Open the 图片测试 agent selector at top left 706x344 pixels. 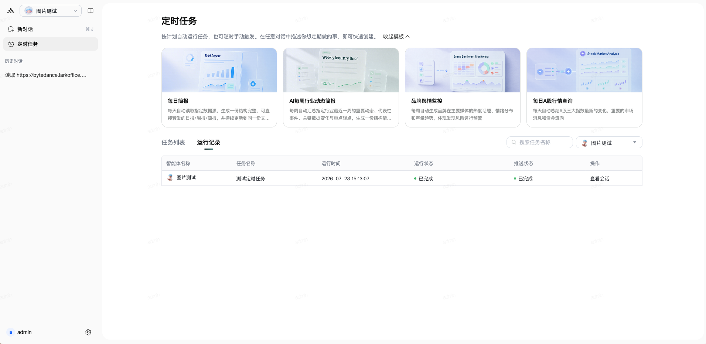51,11
